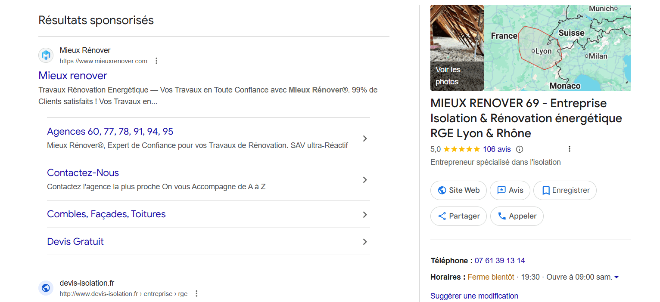Screen dimensions: 660x302
Task: Click the info icon next to 106 avis
Action: [520, 149]
